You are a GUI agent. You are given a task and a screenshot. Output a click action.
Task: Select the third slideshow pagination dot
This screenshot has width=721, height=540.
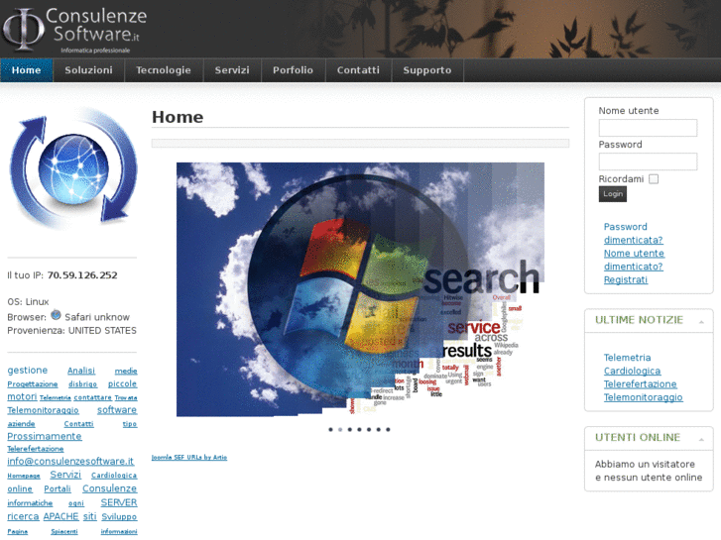click(350, 429)
